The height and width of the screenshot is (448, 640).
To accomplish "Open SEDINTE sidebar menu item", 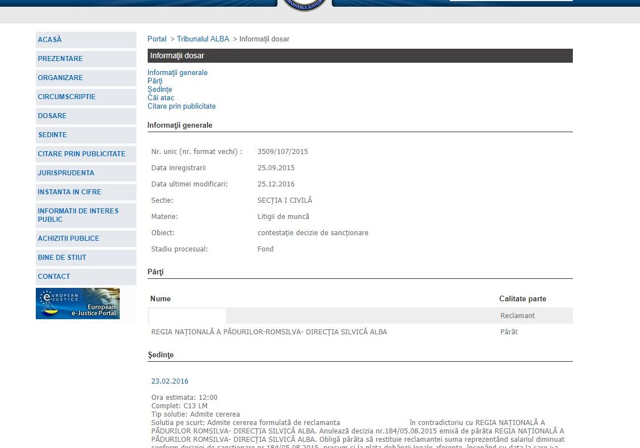I will click(52, 135).
